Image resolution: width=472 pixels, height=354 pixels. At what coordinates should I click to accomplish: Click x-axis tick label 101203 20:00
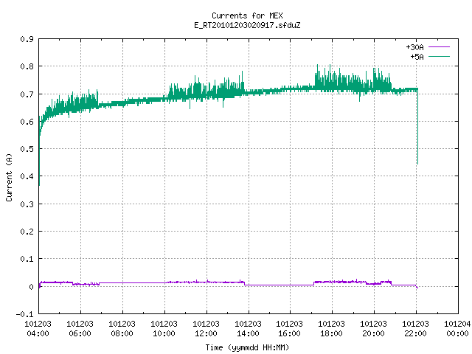point(374,328)
